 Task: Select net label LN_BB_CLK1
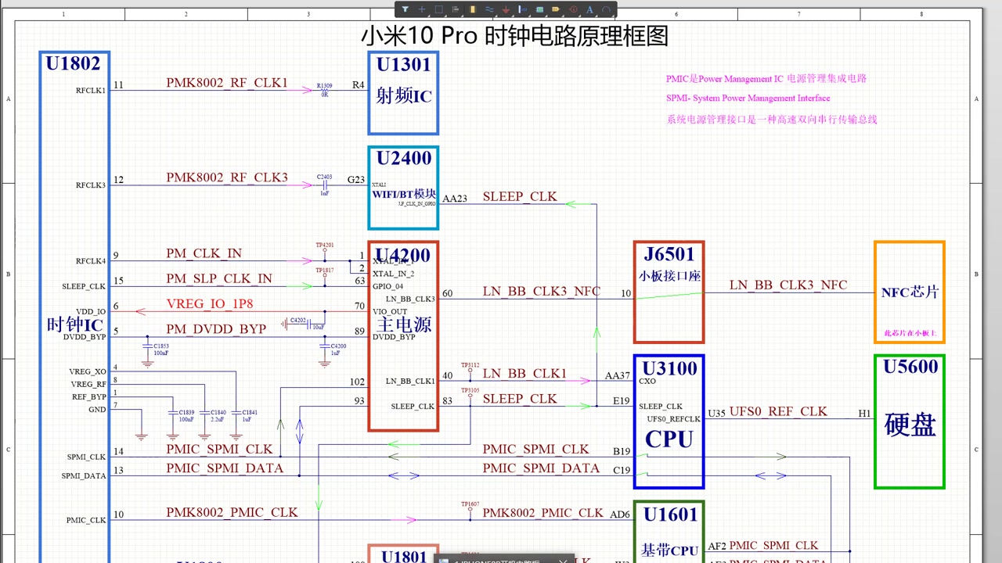click(524, 374)
